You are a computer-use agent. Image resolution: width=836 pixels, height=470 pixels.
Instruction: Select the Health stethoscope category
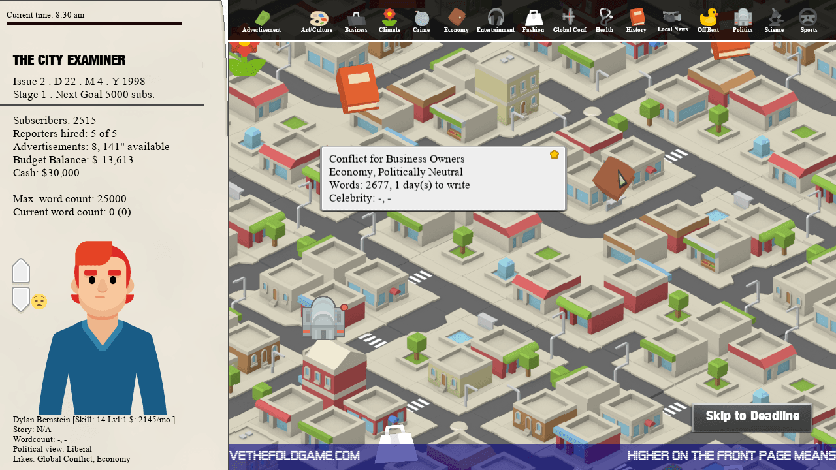point(605,20)
